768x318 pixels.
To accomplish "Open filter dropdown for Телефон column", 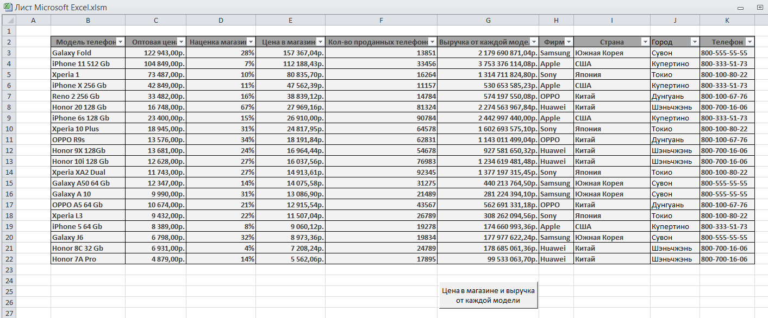I will 750,42.
